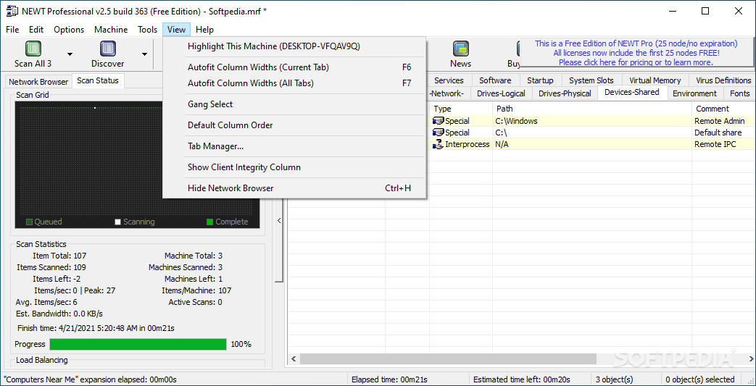Choose Gang Select from View menu
756x386 pixels.
tap(294, 104)
